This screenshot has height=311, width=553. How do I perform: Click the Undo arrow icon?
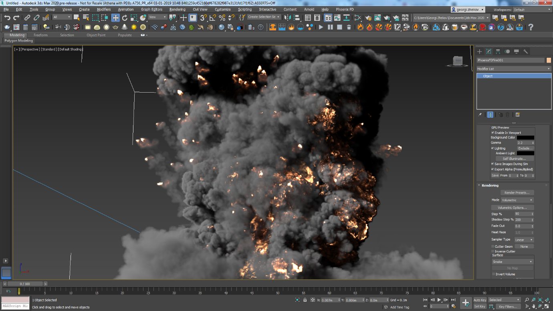[7, 18]
